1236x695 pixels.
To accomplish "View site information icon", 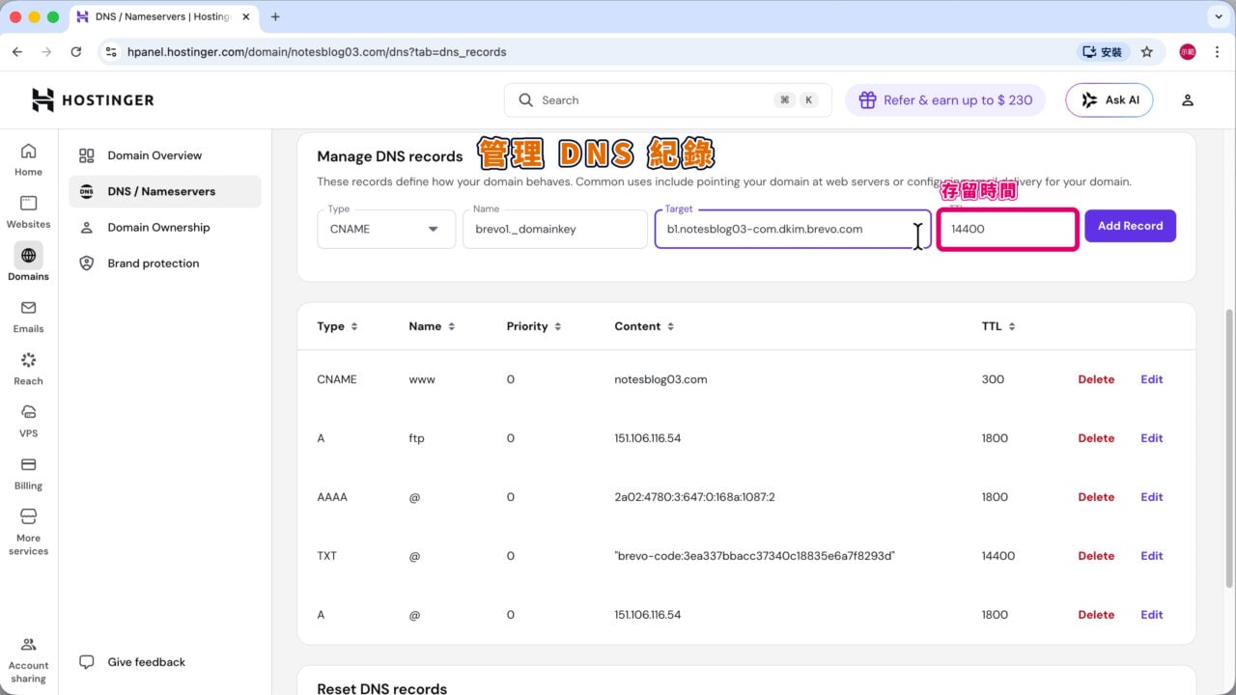I will [x=111, y=52].
